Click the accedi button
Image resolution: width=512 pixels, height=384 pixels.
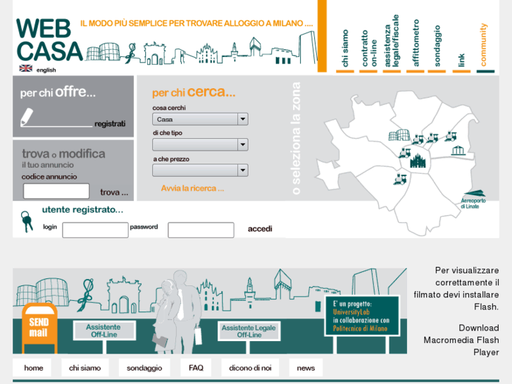(260, 229)
